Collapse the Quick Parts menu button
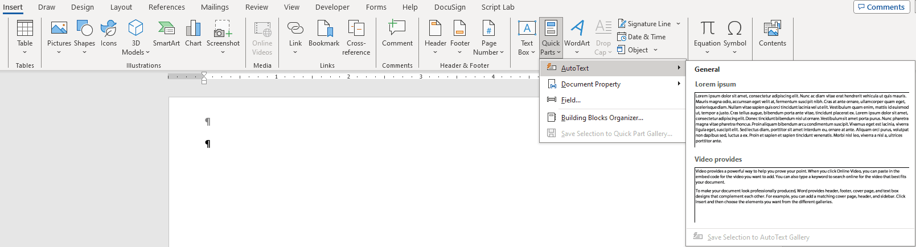916x247 pixels. [x=551, y=38]
